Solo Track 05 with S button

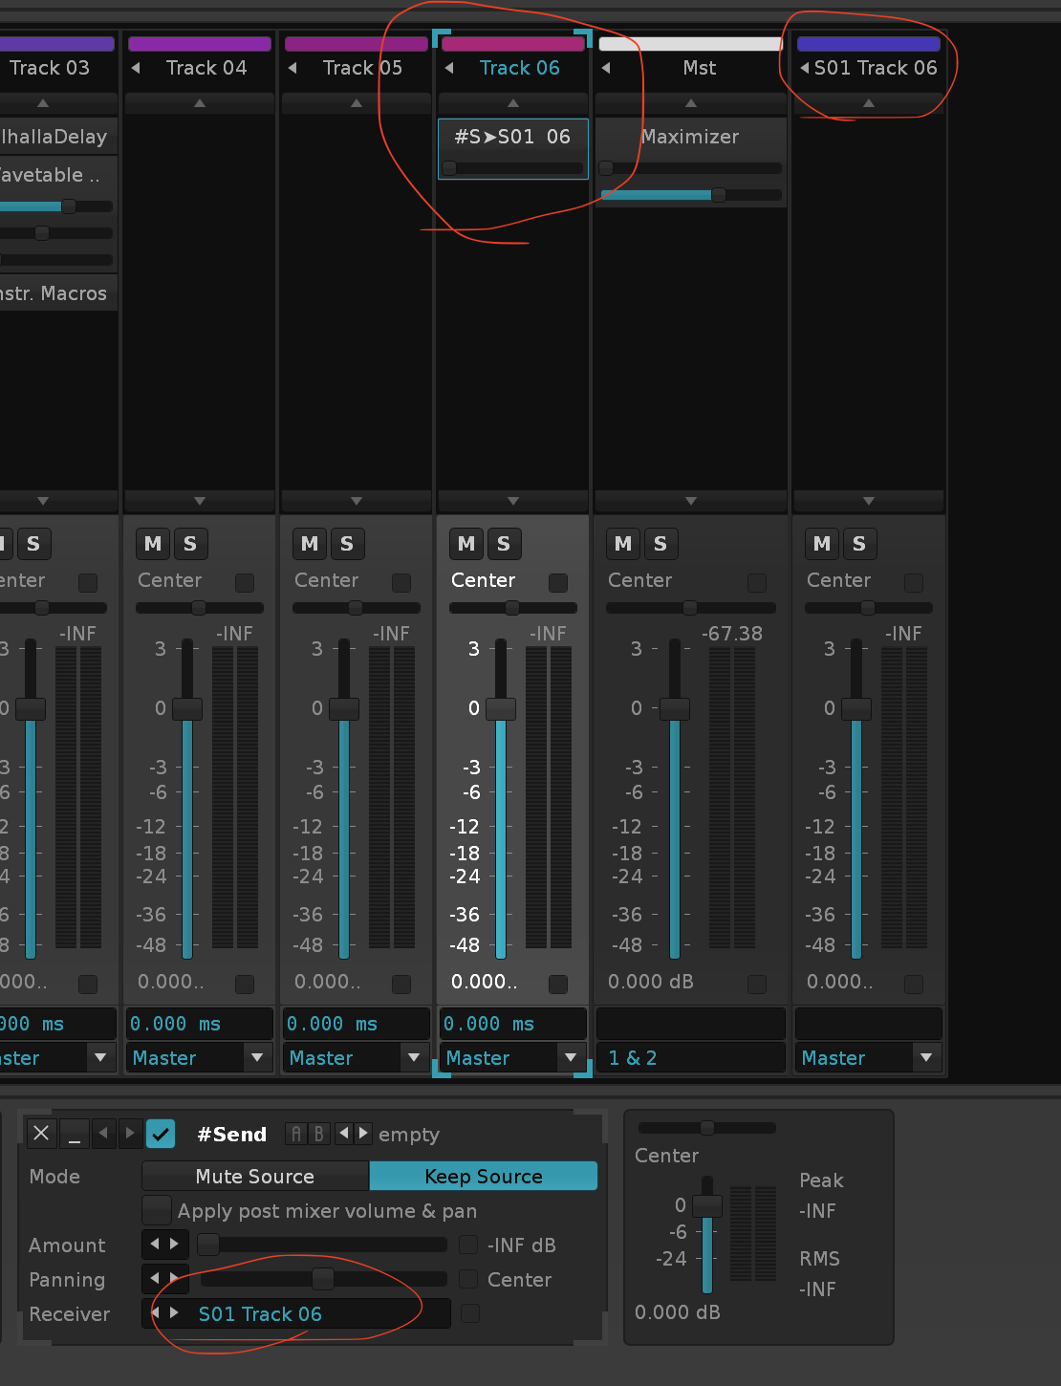(x=347, y=544)
